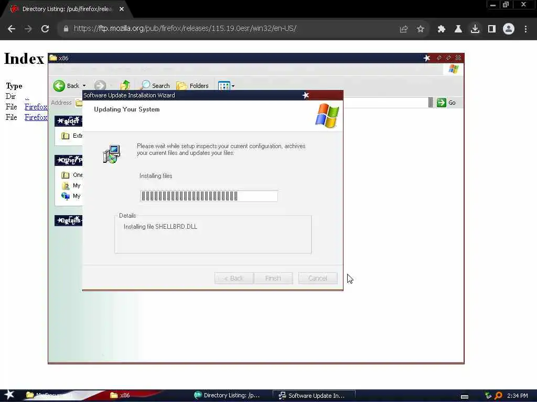Open the parent directory link
Image resolution: width=537 pixels, height=402 pixels.
[27, 97]
